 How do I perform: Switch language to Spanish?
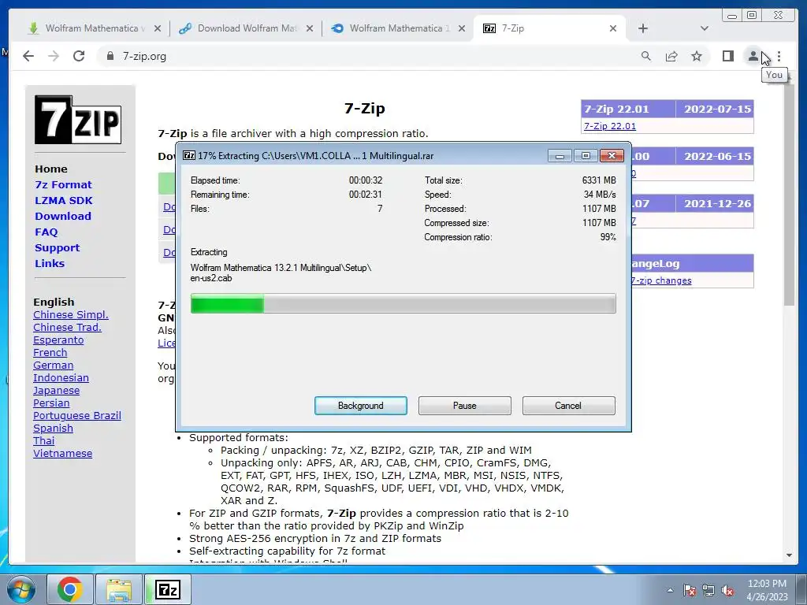point(53,428)
